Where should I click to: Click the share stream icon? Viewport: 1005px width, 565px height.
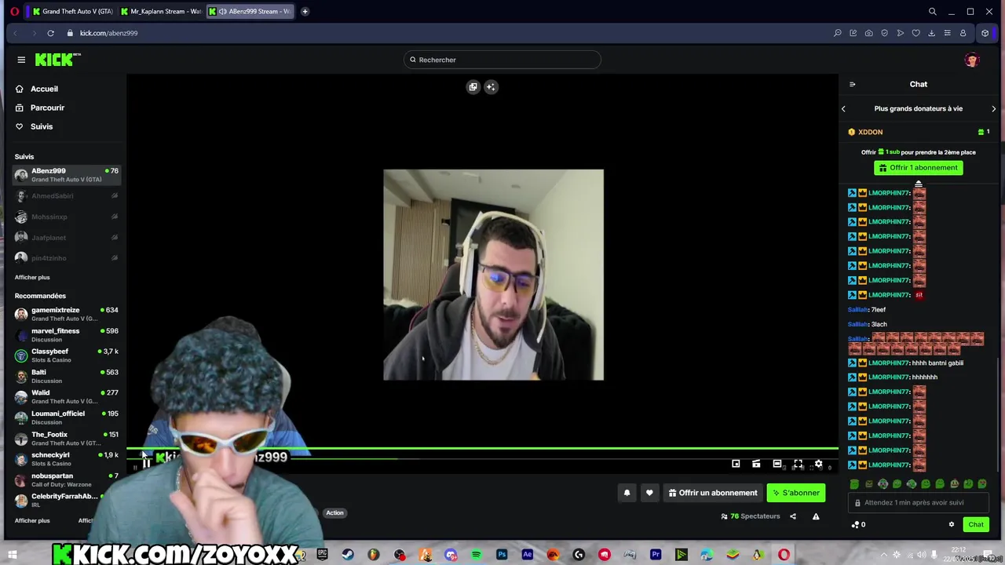[x=793, y=516]
